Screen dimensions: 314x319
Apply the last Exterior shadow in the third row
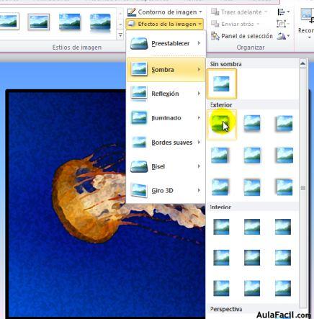point(284,187)
